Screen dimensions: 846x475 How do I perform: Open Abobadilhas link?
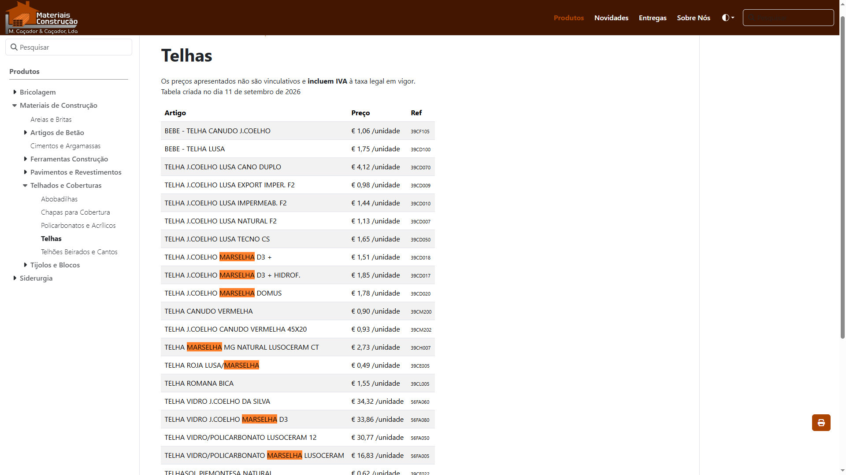(59, 199)
